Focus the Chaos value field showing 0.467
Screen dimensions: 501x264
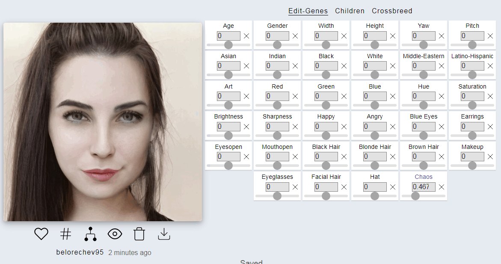(424, 187)
